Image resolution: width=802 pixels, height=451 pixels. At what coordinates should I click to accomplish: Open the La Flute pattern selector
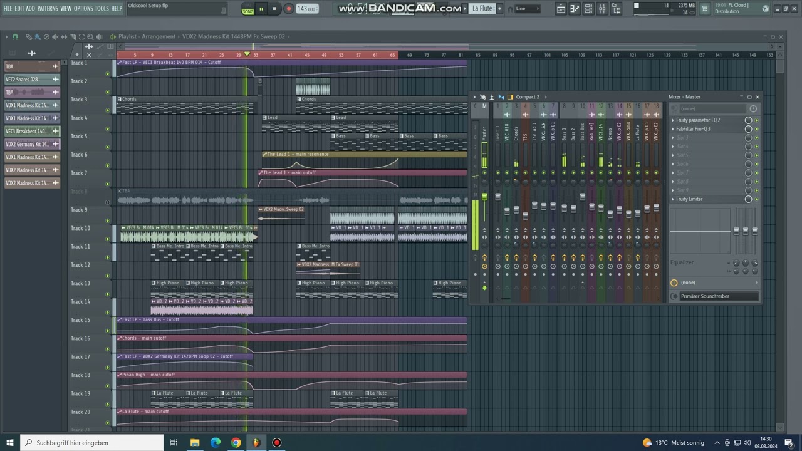click(481, 8)
